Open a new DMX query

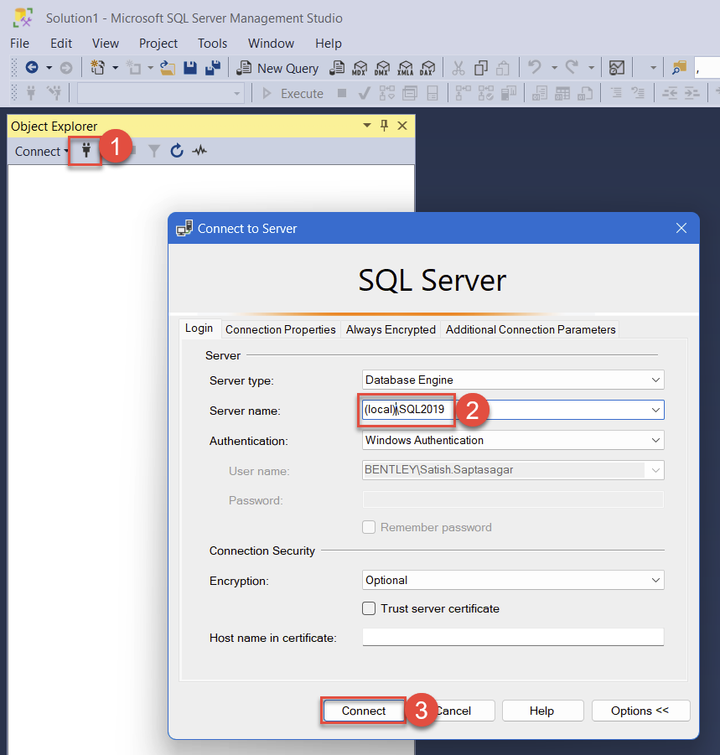pos(382,68)
